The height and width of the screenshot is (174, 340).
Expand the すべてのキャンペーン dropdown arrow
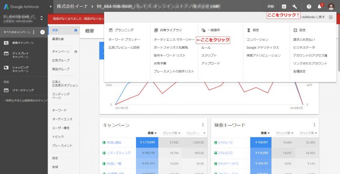pyautogui.click(x=42, y=32)
